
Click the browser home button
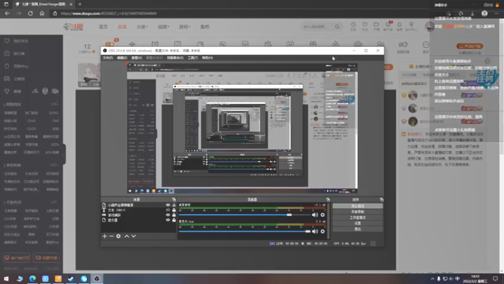click(x=42, y=13)
